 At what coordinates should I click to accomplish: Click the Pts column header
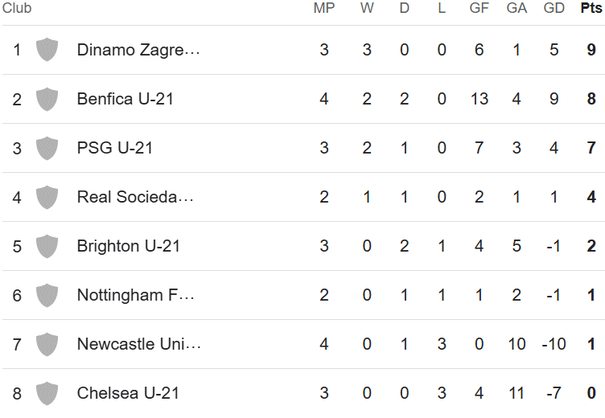click(591, 9)
